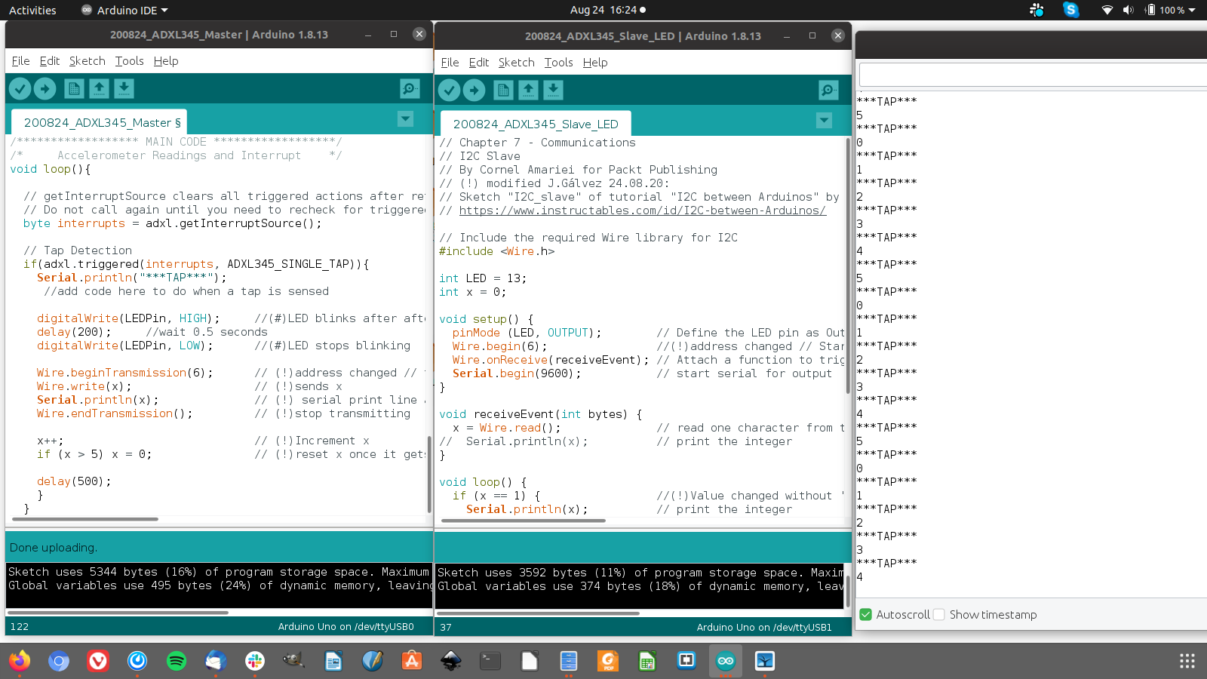Open Sketch menu in Master window
This screenshot has height=679, width=1207.
[x=88, y=61]
